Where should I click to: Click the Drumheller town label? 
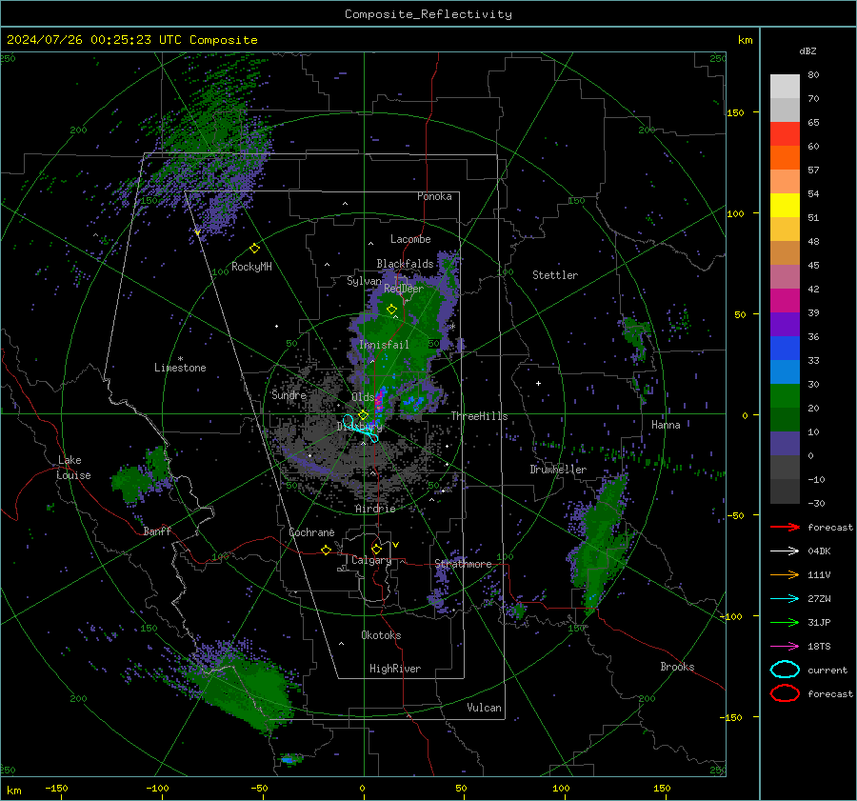coord(558,470)
